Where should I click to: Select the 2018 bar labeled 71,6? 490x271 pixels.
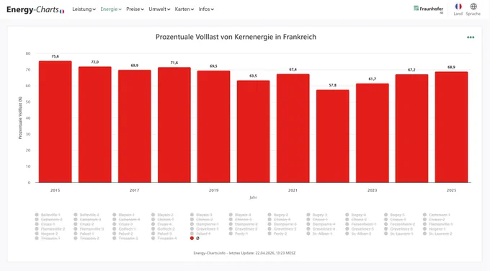tap(174, 125)
